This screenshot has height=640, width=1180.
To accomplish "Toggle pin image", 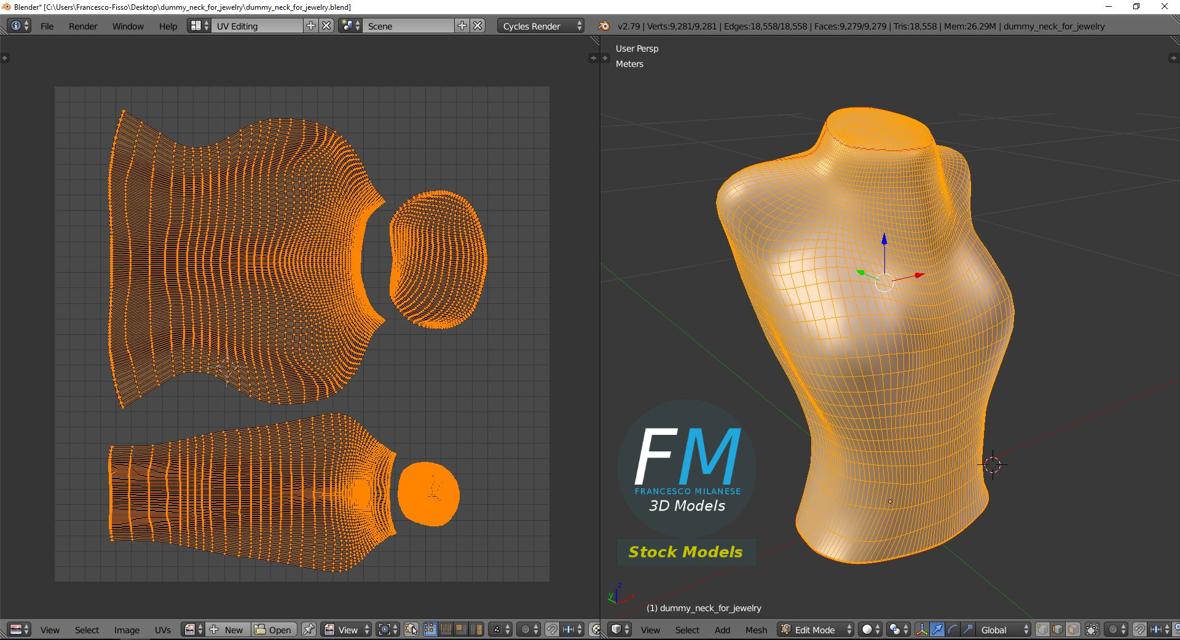I will pos(309,630).
